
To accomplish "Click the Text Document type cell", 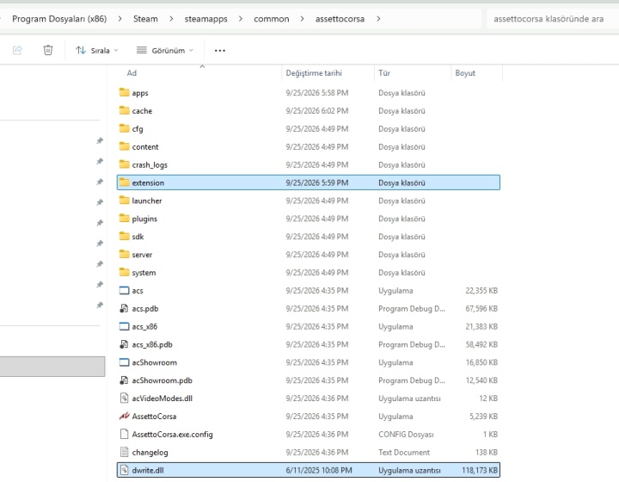I will 404,453.
